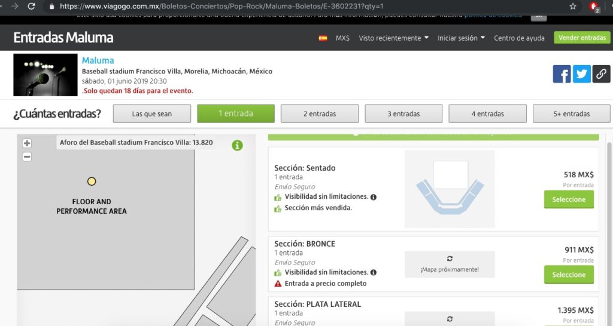Click the green info icon on map
This screenshot has height=326, width=613.
(x=237, y=146)
